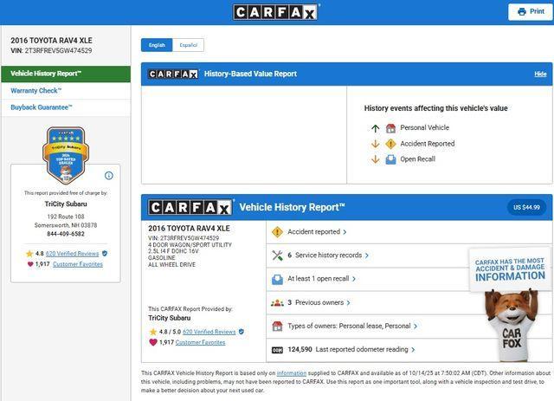This screenshot has height=401, width=554.
Task: Open 620 Verified Reviews link in sidebar
Action: click(x=72, y=253)
